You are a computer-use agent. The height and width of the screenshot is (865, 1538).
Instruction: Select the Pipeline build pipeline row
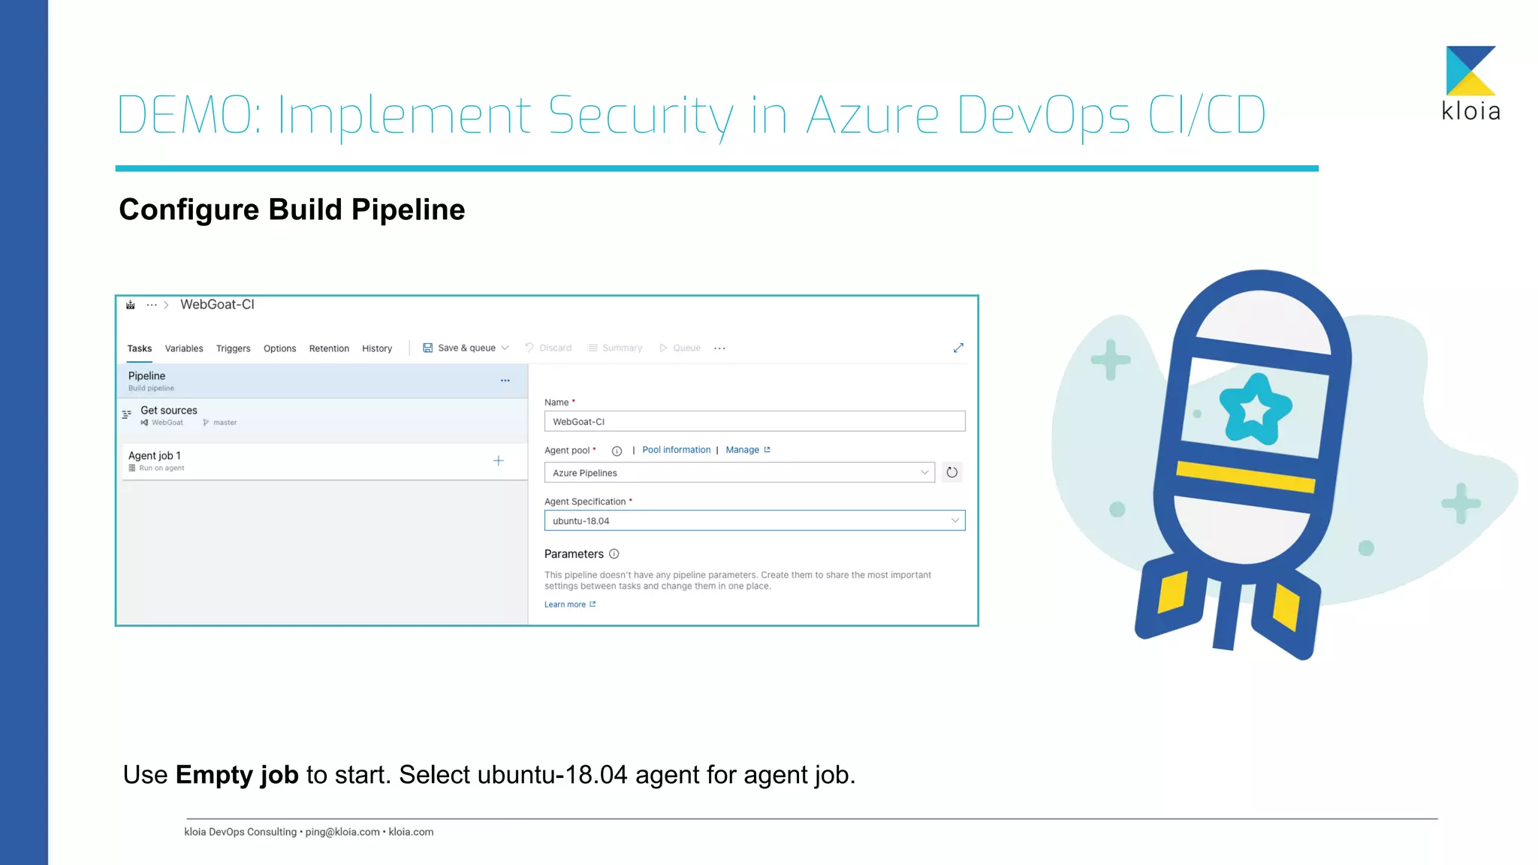tap(322, 381)
